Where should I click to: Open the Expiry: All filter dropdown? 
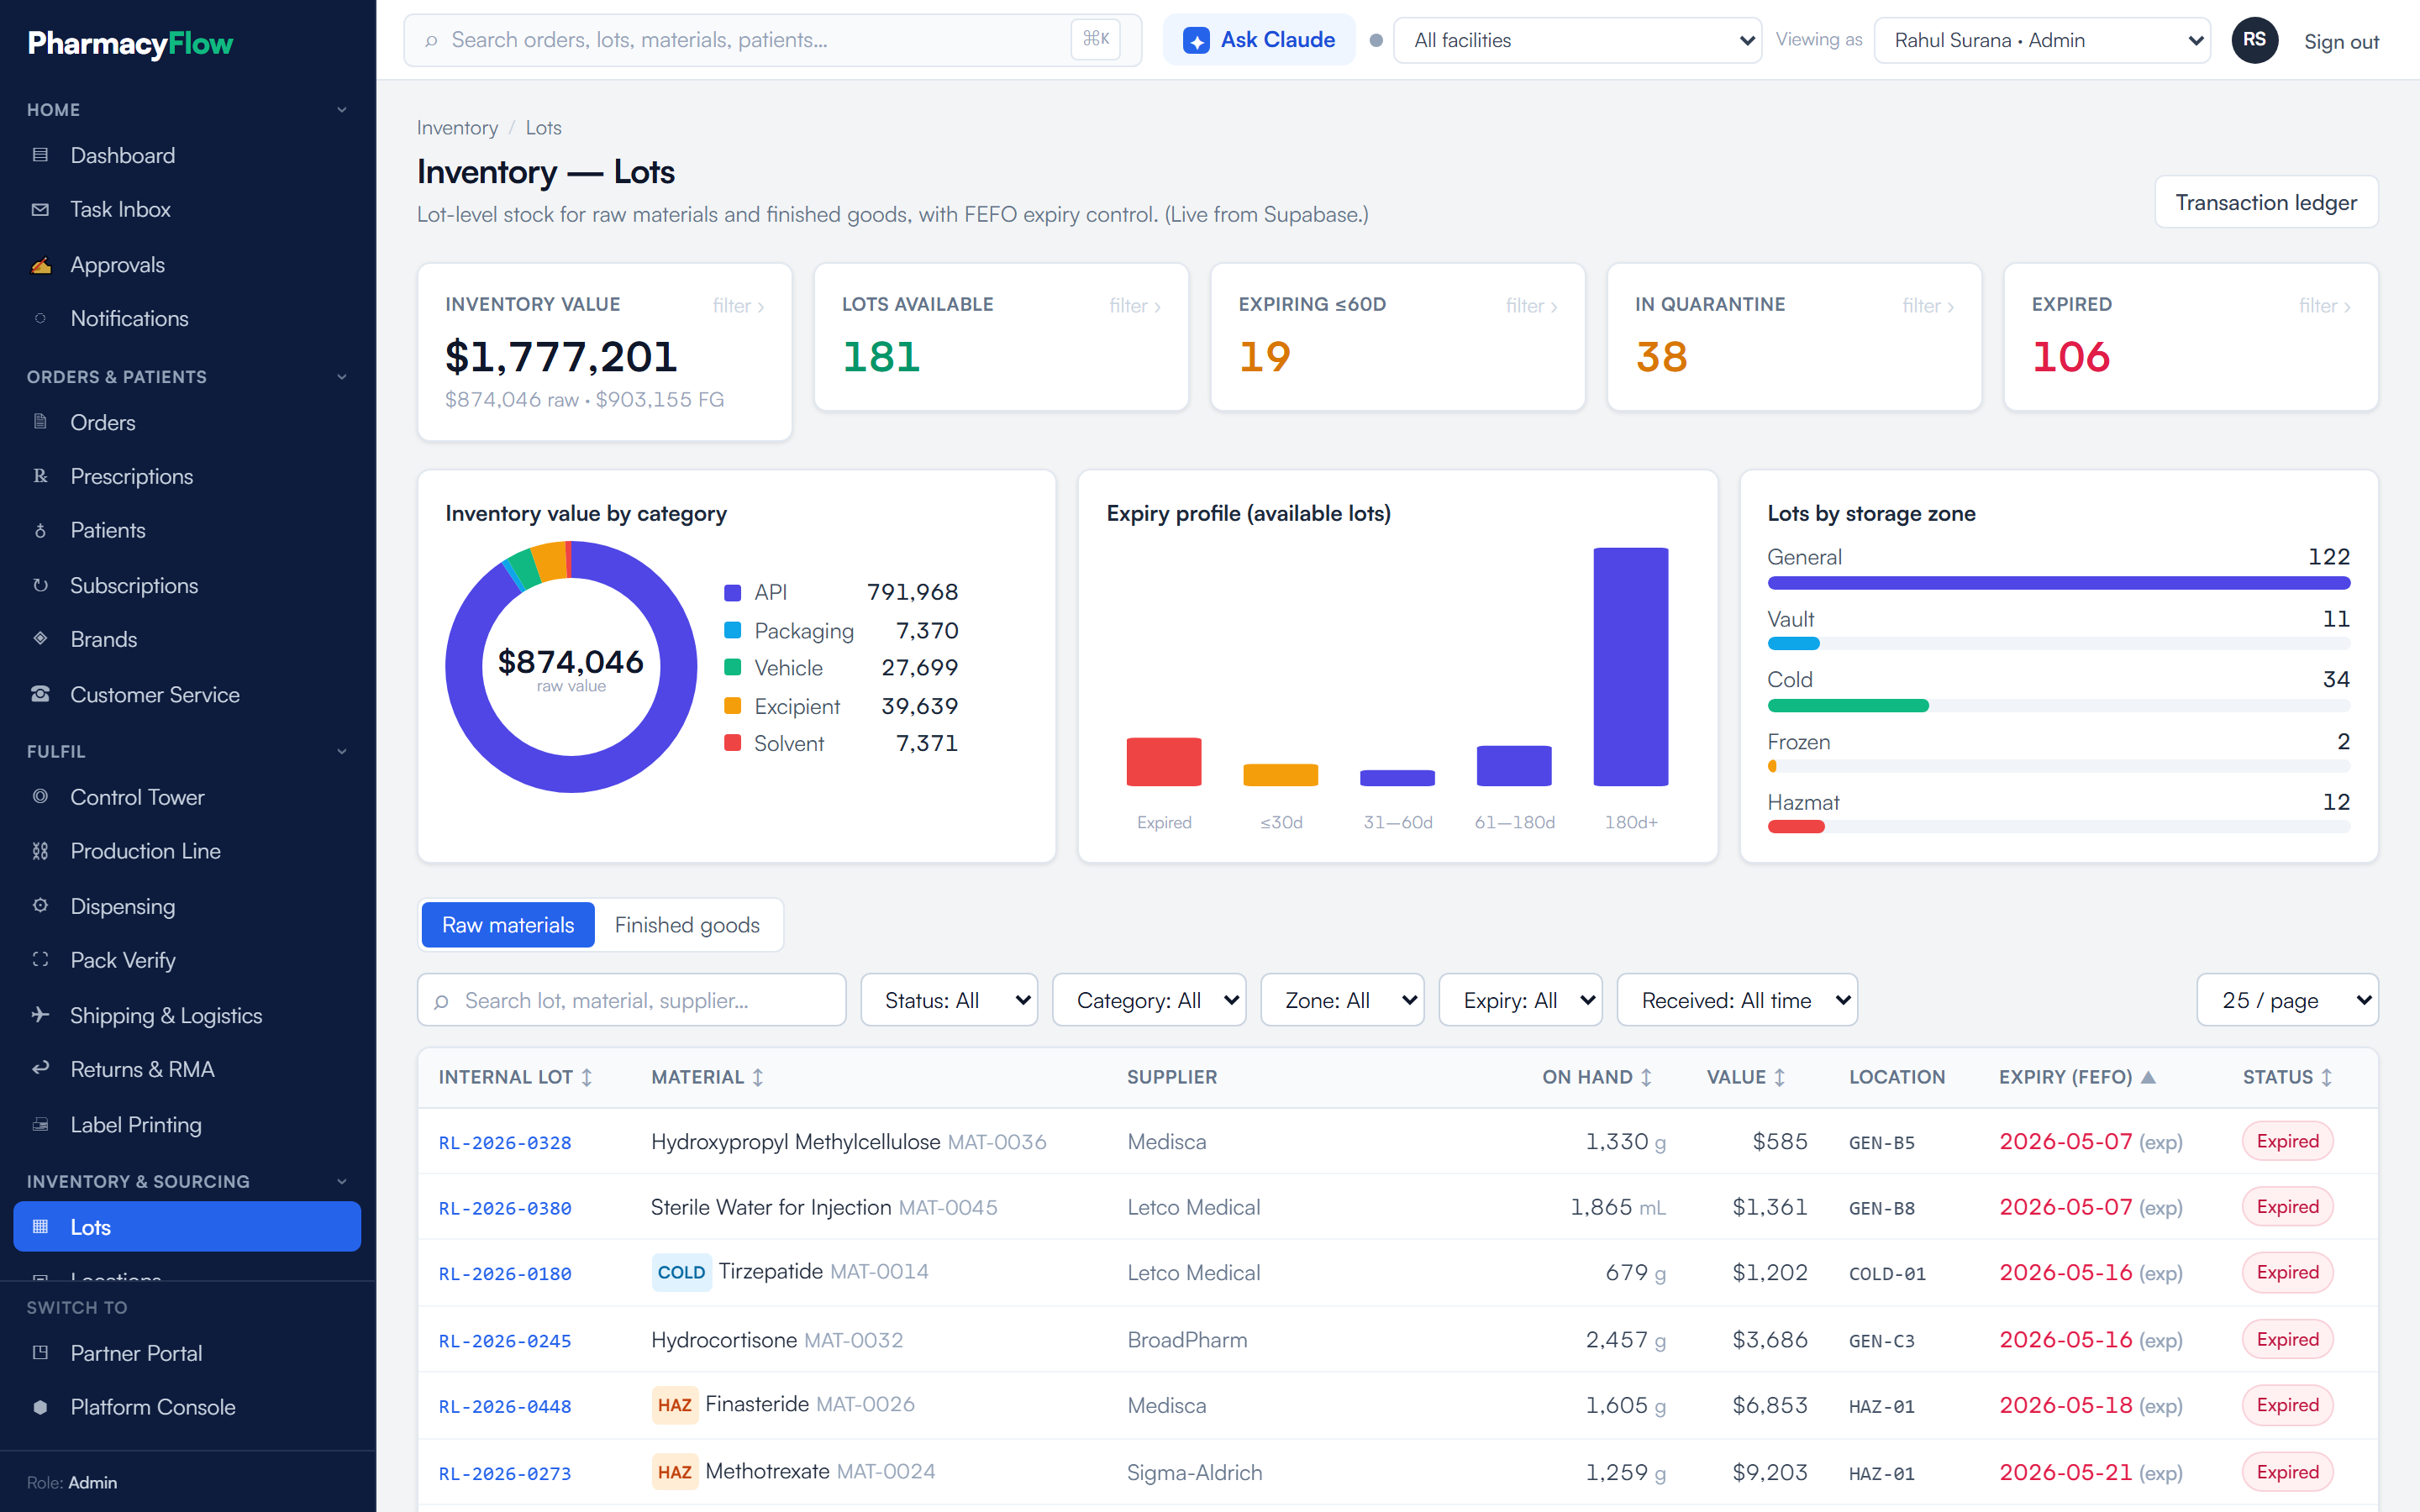(1520, 1000)
